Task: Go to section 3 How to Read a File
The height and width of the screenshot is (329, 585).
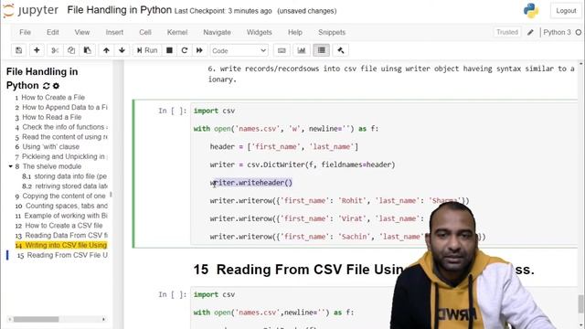Action: click(x=48, y=117)
